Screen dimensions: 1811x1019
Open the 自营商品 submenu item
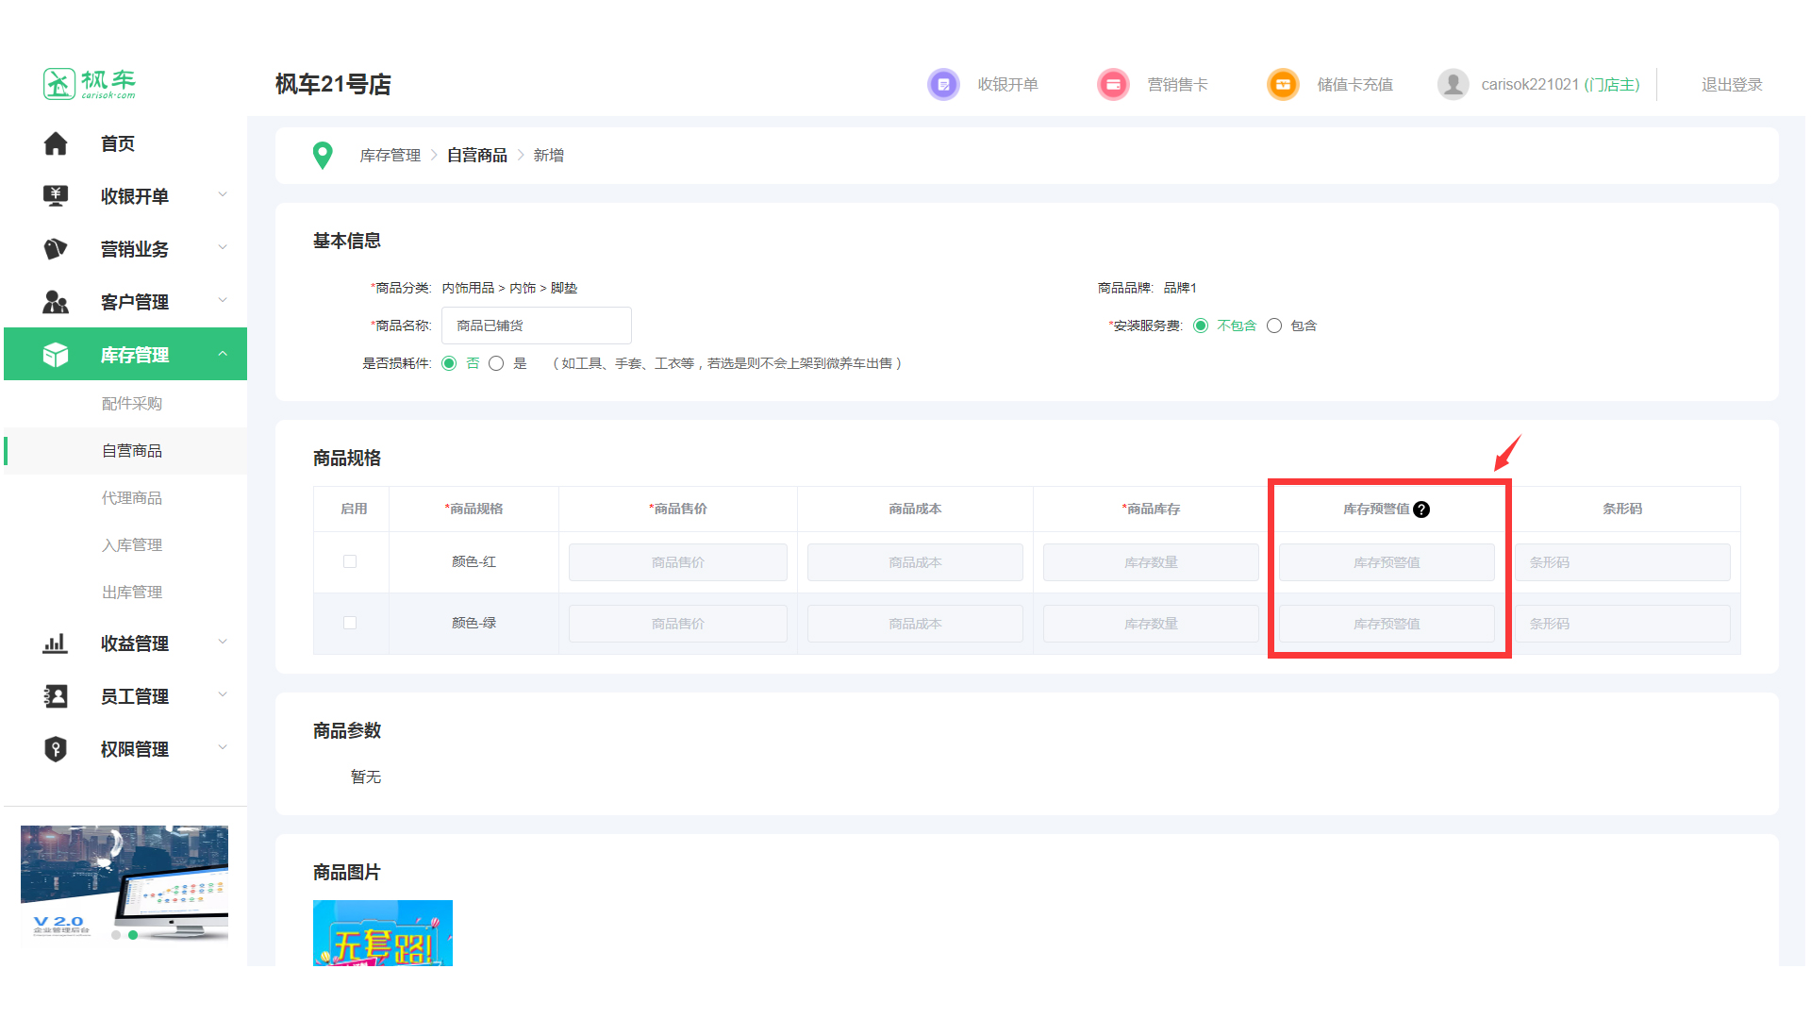132,451
